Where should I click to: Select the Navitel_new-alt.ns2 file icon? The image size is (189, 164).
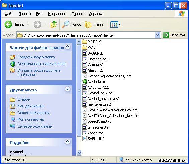85,99
